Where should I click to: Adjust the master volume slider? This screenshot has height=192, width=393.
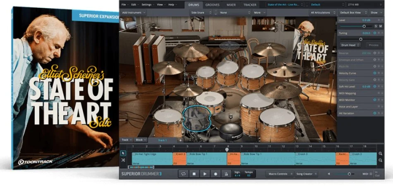point(344,174)
